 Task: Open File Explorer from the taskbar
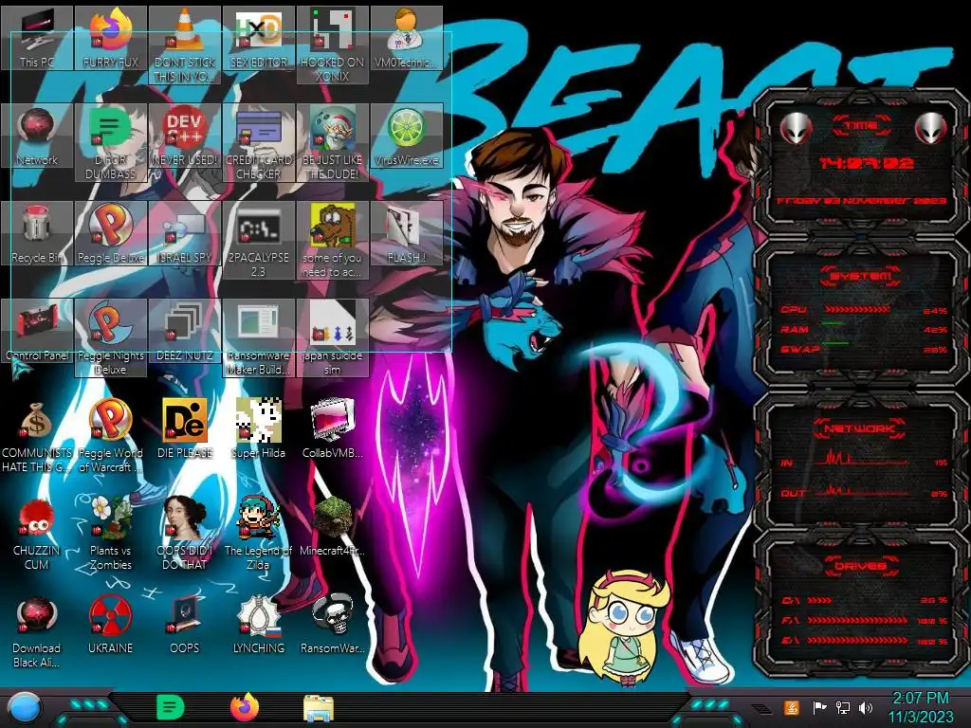(319, 708)
